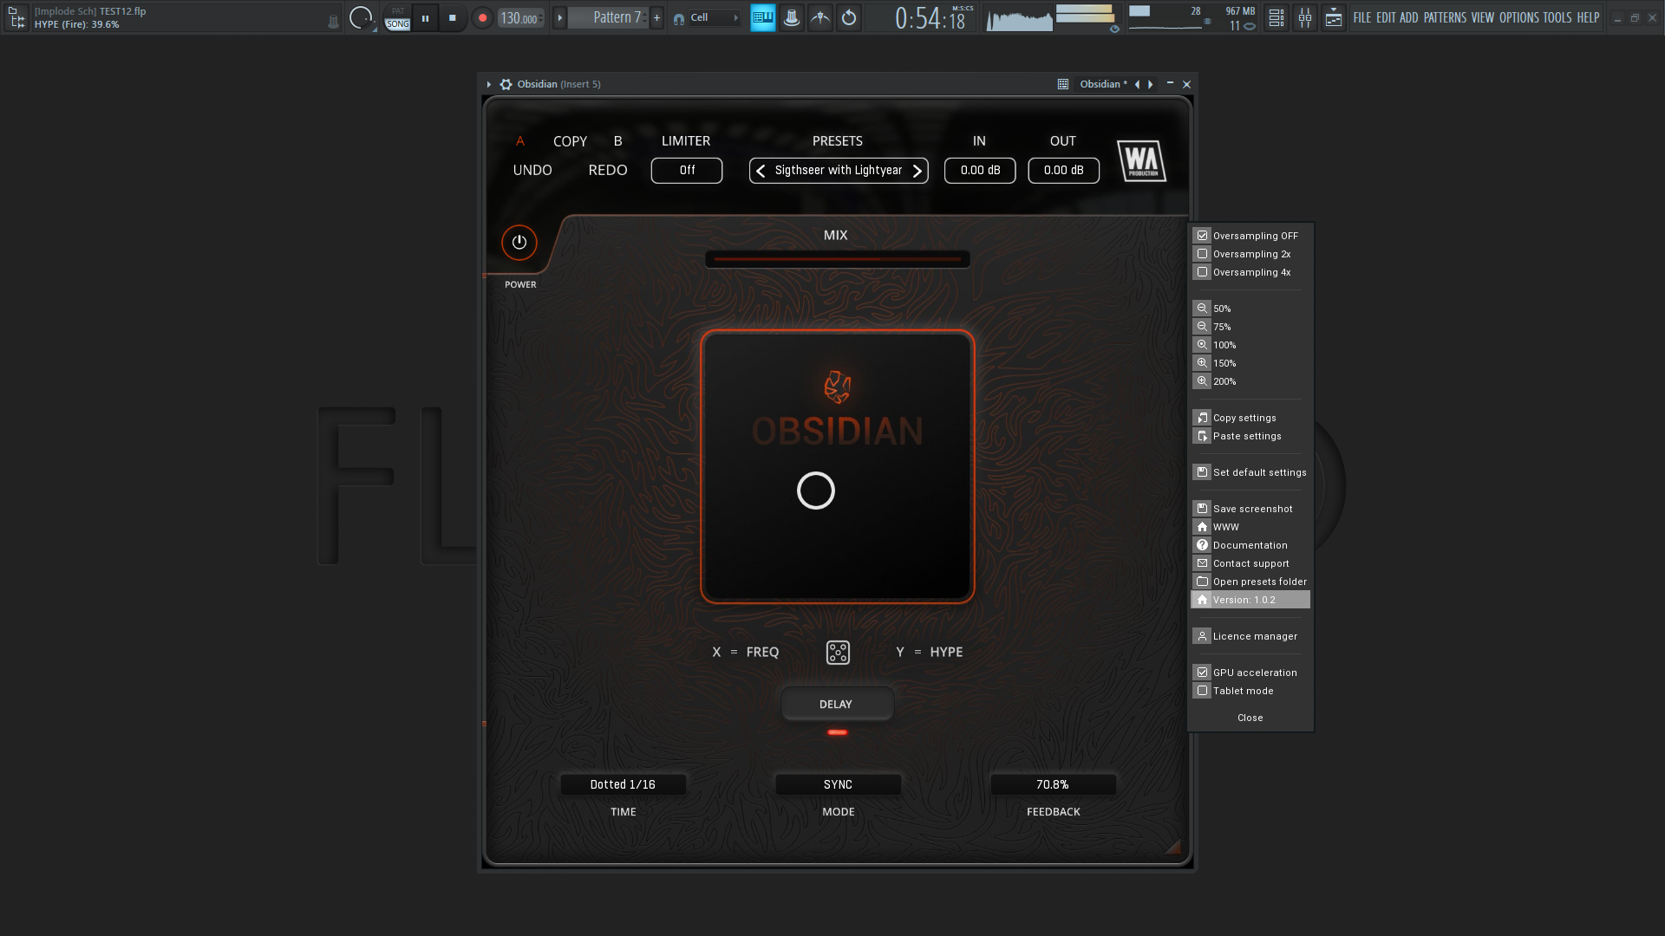Open the Cell snap dropdown
Image resolution: width=1665 pixels, height=936 pixels.
click(715, 18)
